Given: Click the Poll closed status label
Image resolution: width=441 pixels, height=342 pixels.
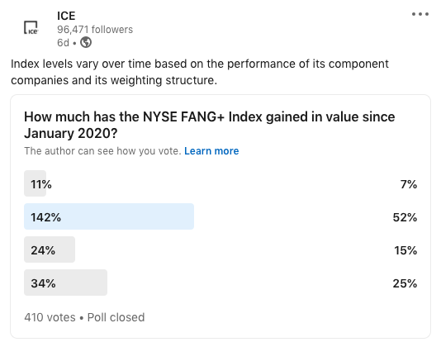Looking at the screenshot, I should [x=116, y=317].
